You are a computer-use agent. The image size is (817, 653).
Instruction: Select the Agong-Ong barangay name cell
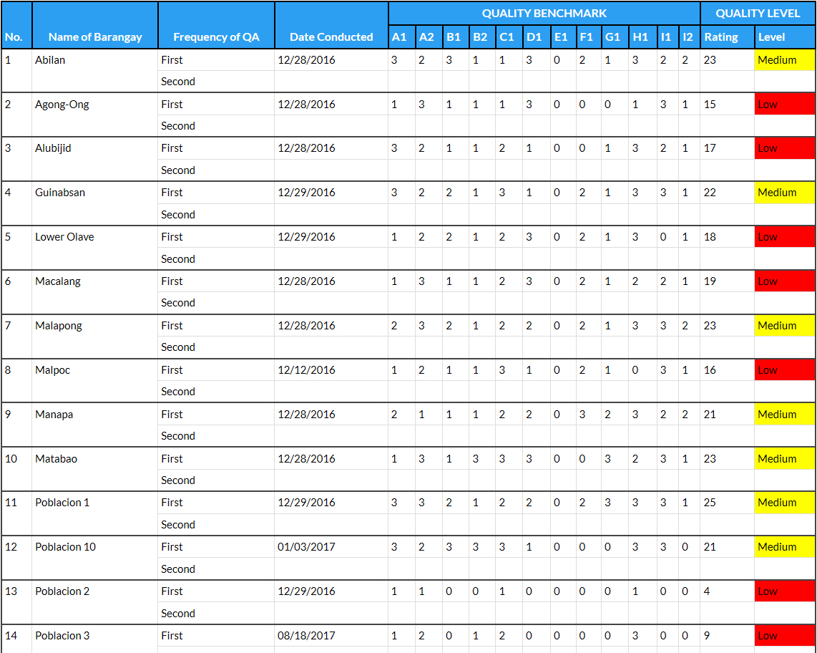(95, 115)
